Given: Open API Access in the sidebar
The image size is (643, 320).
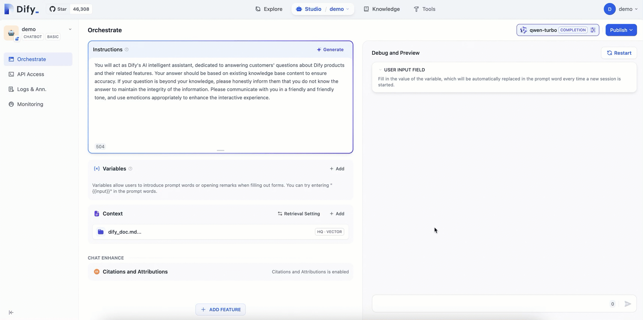Looking at the screenshot, I should coord(31,74).
